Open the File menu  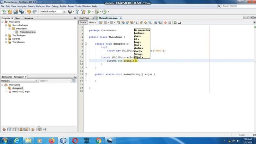2,6
